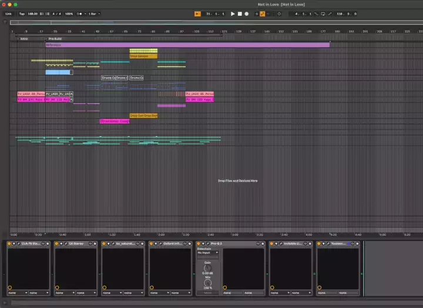This screenshot has width=423, height=308.
Task: Select the yellow Drop Zampler clip
Action: pyautogui.click(x=143, y=56)
